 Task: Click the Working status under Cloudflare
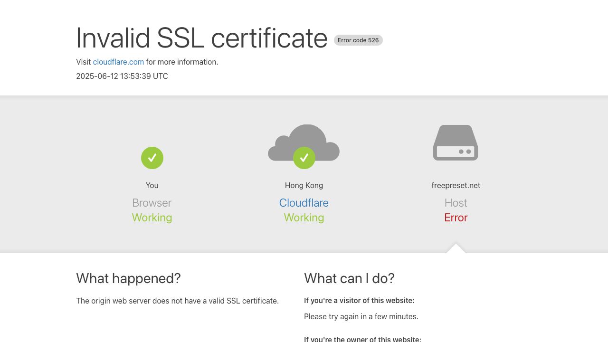(x=304, y=218)
